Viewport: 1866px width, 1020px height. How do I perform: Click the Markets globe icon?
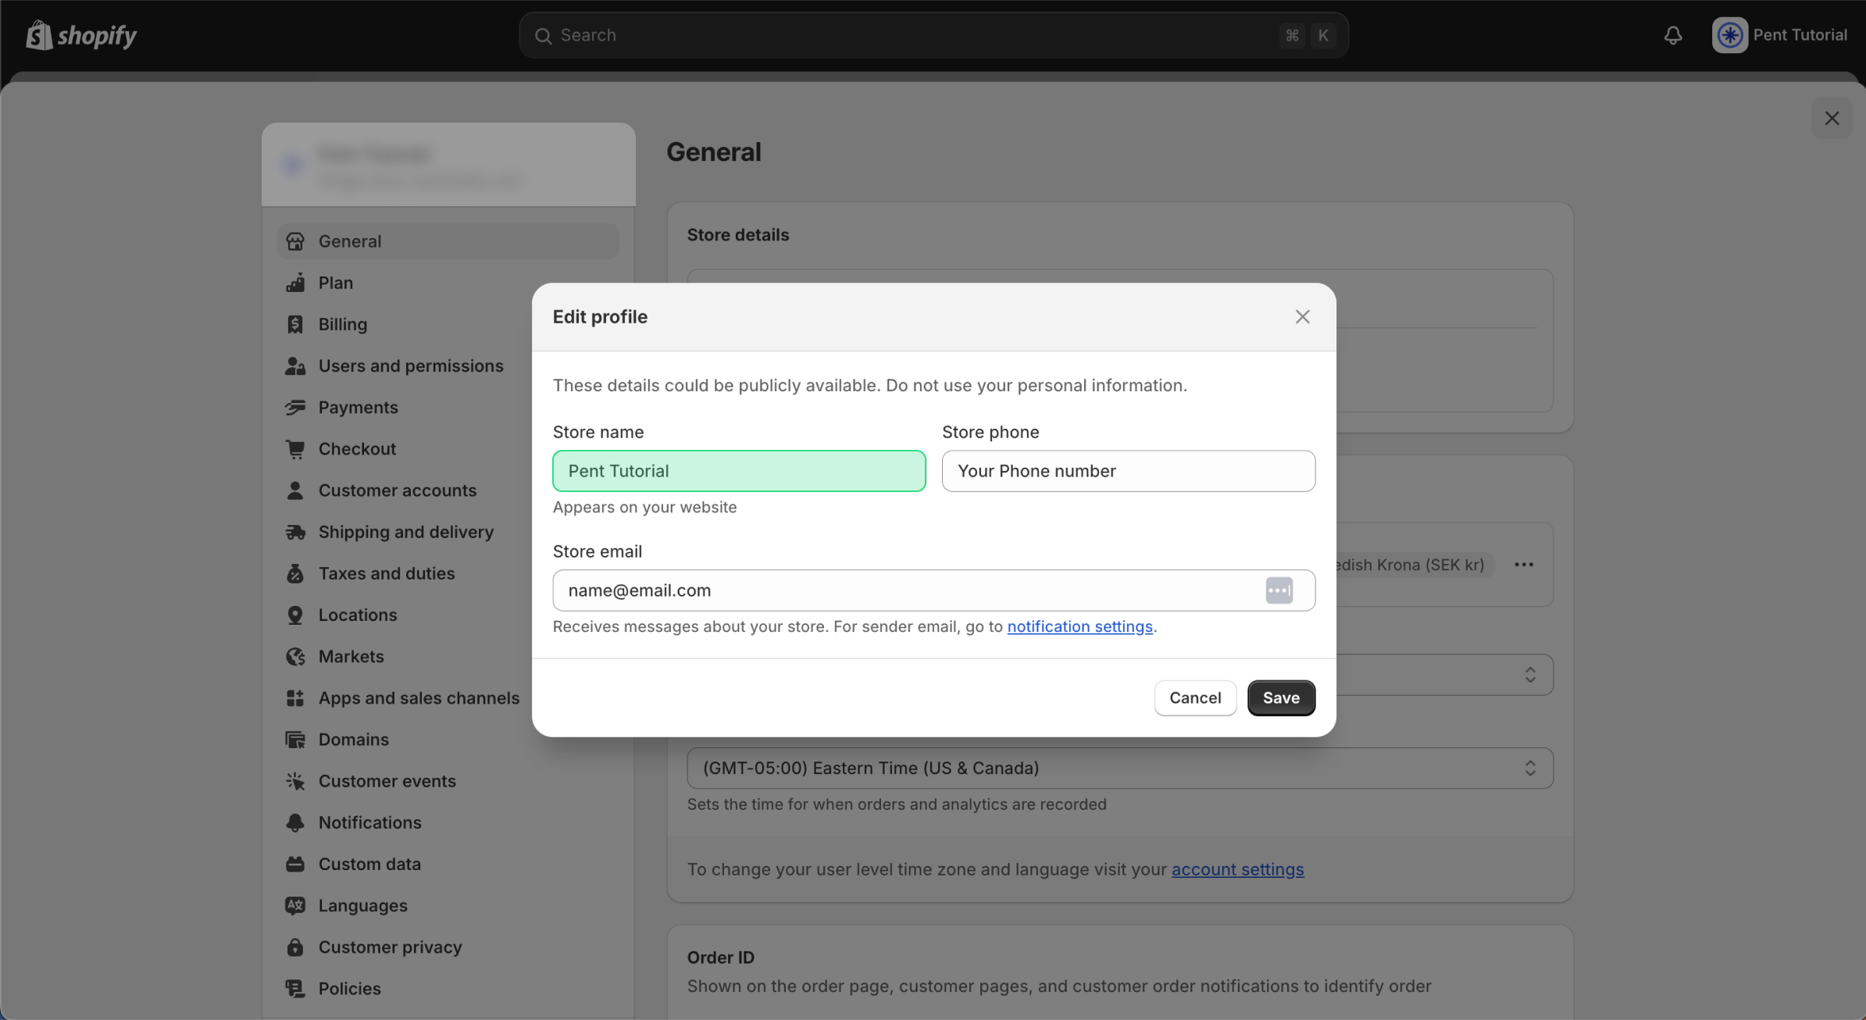pyautogui.click(x=295, y=656)
